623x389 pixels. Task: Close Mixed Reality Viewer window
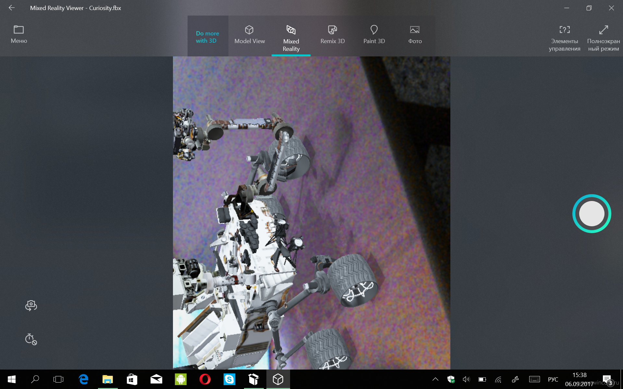(x=611, y=8)
